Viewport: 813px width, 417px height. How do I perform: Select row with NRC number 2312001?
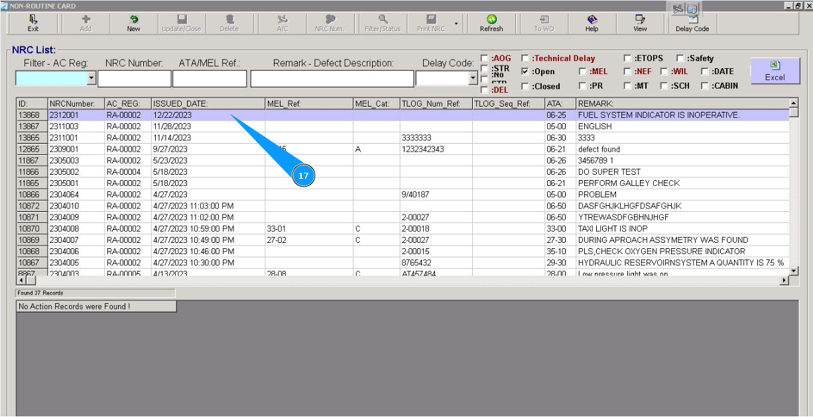403,115
